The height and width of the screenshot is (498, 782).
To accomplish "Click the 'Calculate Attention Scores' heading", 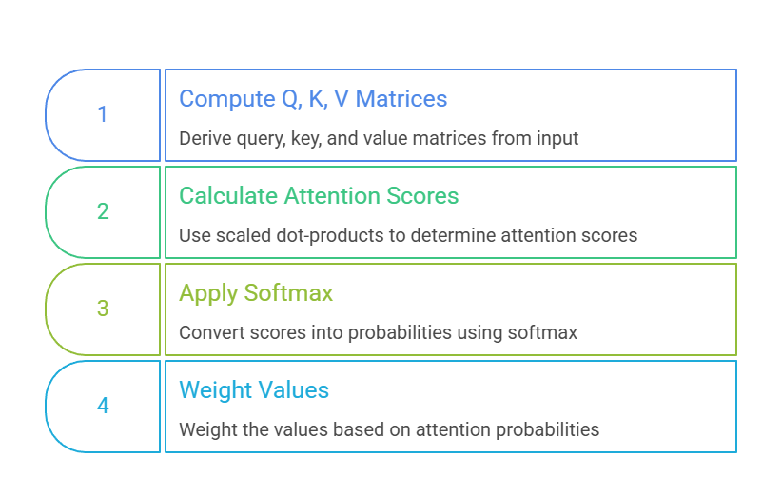I will pos(319,196).
